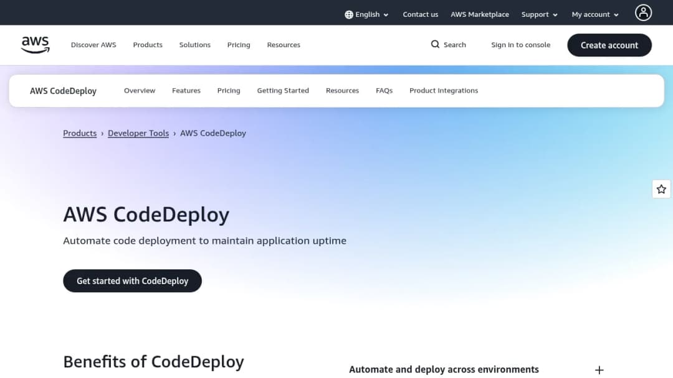The height and width of the screenshot is (378, 673).
Task: Open the Getting Started tab
Action: (x=283, y=91)
